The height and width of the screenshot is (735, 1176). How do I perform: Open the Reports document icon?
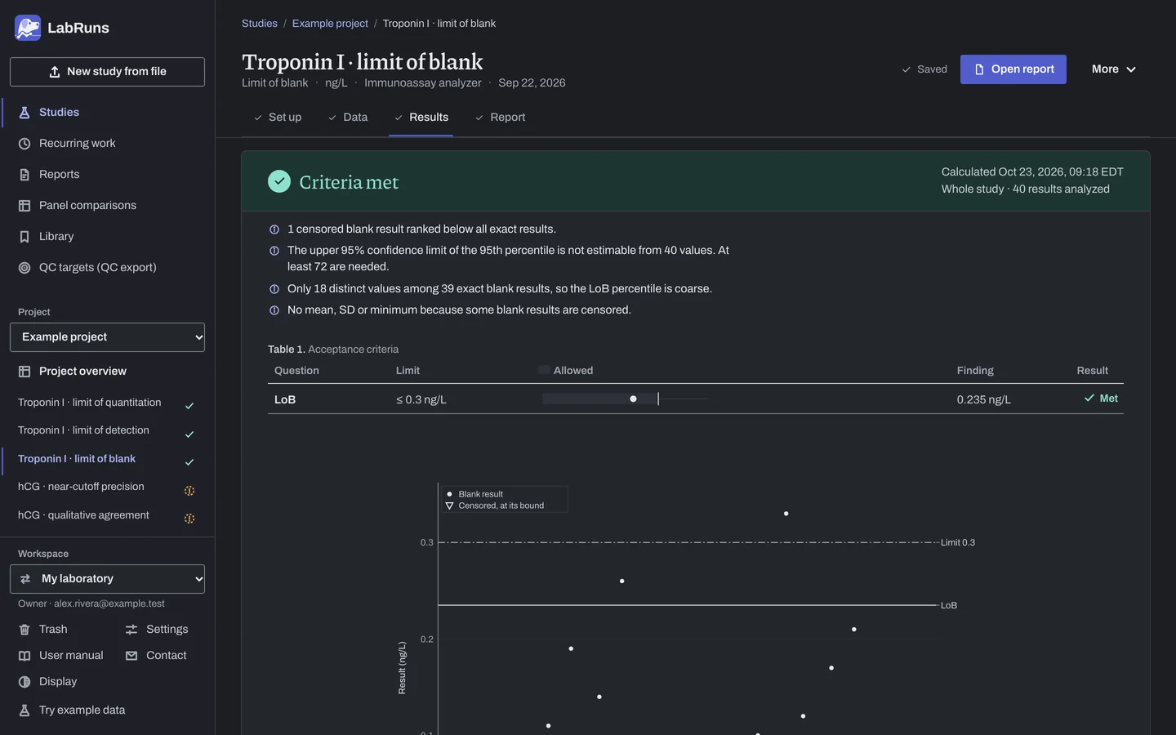pos(24,175)
